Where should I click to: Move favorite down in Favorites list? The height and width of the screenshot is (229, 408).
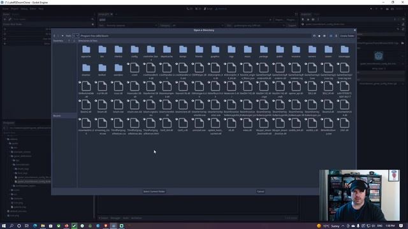(74, 41)
